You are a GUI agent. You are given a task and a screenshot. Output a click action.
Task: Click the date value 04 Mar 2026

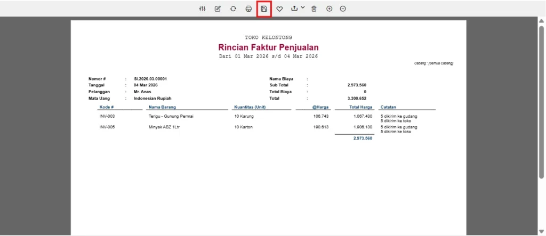point(146,85)
